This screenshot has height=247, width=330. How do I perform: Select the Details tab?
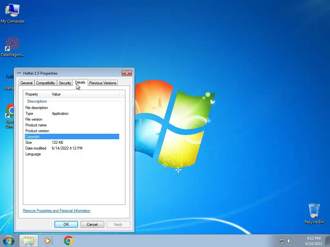[x=80, y=82]
